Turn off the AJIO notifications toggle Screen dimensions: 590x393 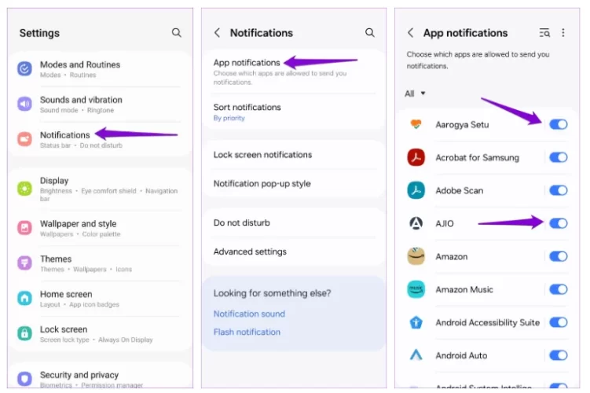pos(558,223)
